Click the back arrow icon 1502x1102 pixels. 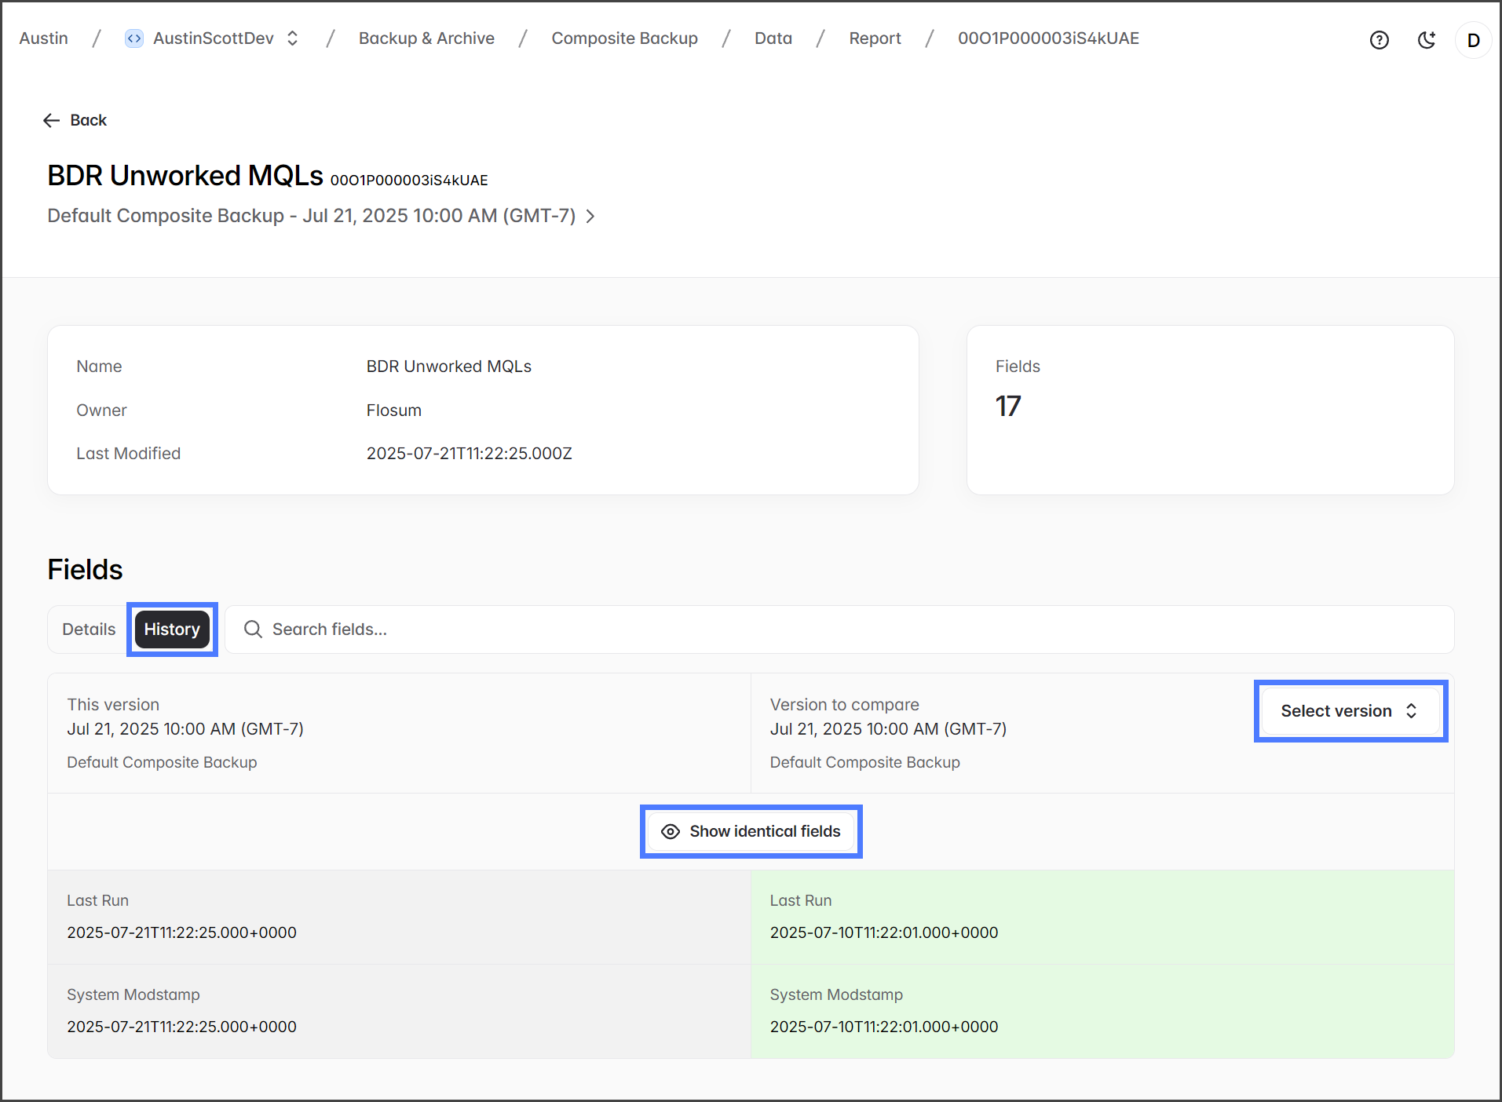52,120
